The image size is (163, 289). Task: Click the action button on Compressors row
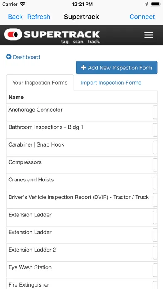(155, 165)
